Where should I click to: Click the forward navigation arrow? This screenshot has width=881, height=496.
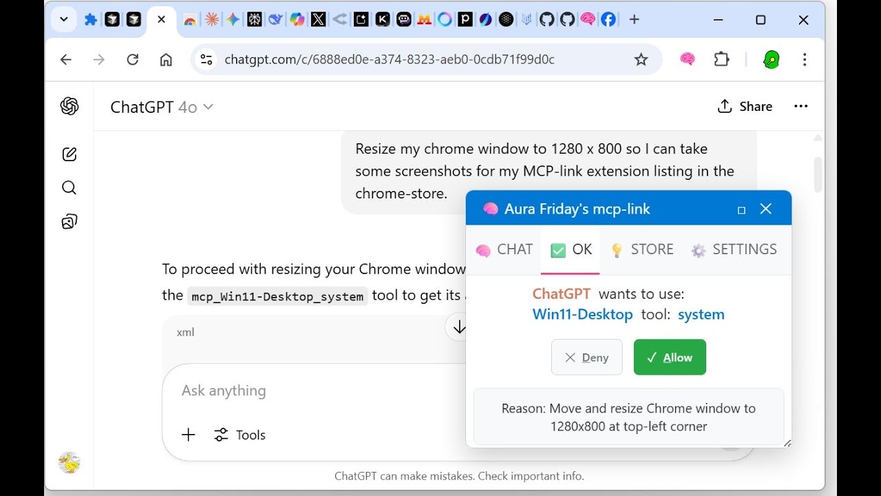(99, 60)
